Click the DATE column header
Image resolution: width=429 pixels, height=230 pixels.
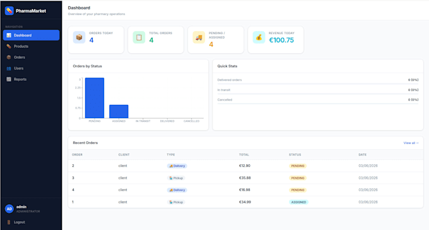point(363,155)
